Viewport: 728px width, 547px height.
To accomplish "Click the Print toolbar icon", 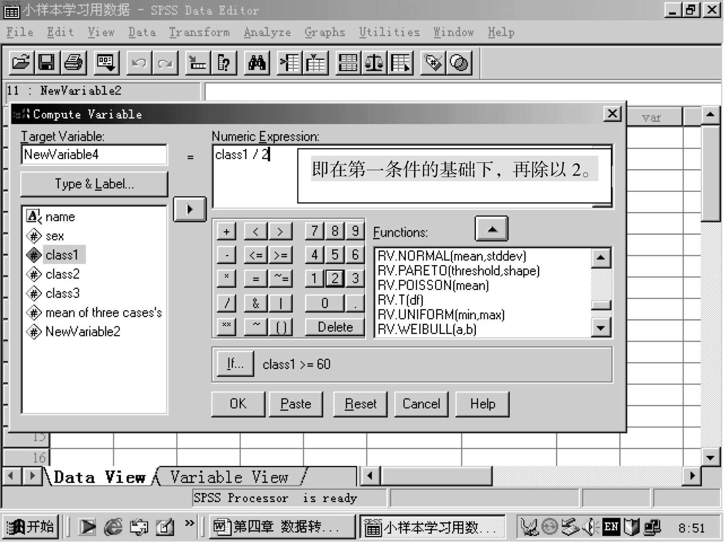I will tap(73, 63).
